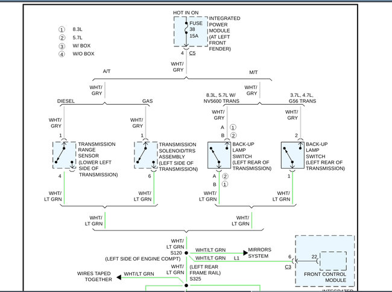This screenshot has width=392, height=292.
Task: Click WHT/LT GRN label above MIRRORS arrow
Action: point(210,250)
